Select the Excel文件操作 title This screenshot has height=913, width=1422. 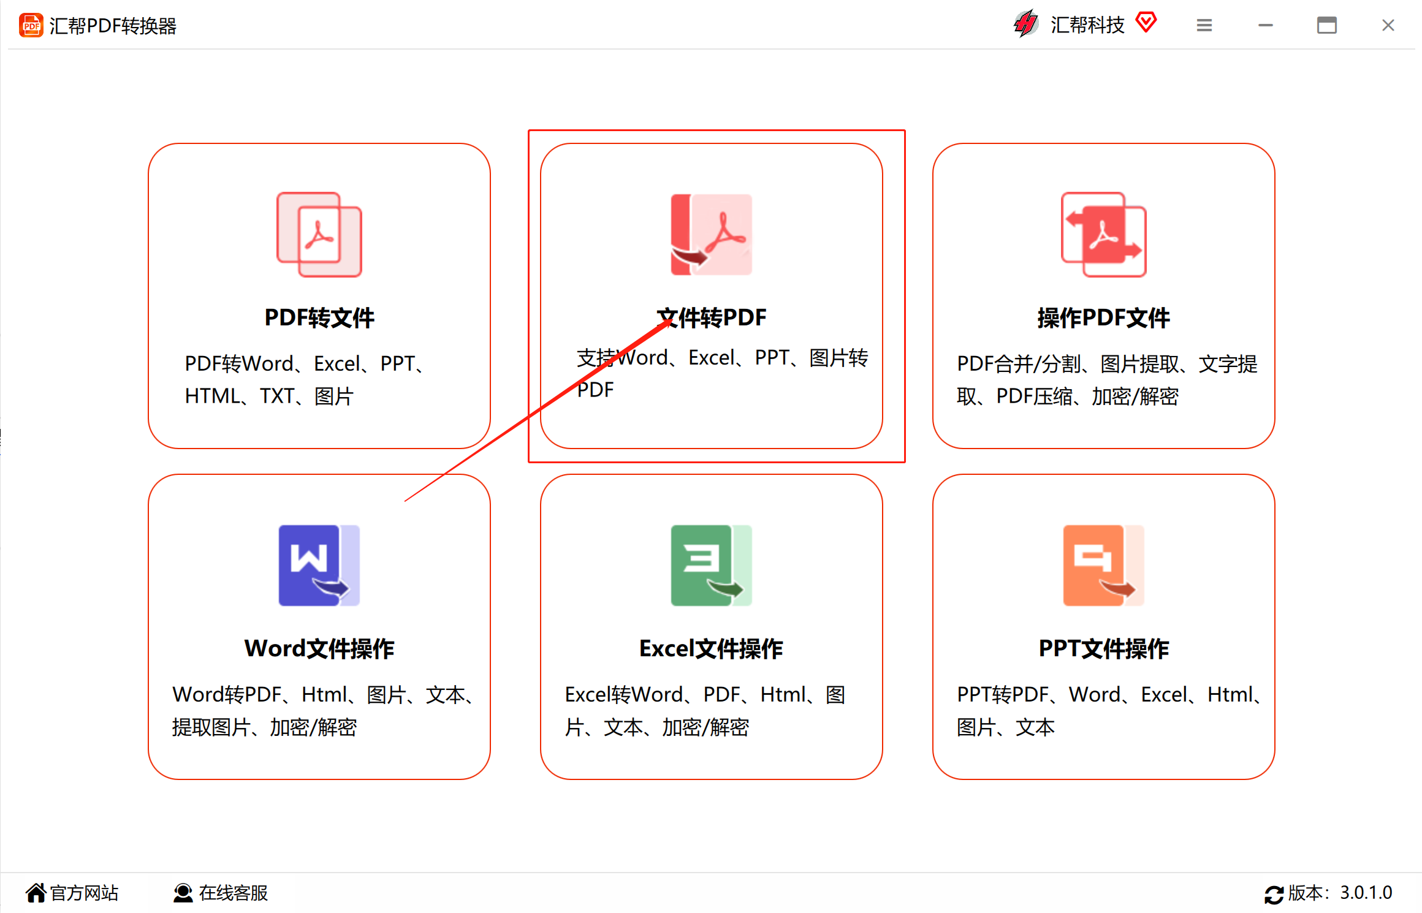point(711,648)
